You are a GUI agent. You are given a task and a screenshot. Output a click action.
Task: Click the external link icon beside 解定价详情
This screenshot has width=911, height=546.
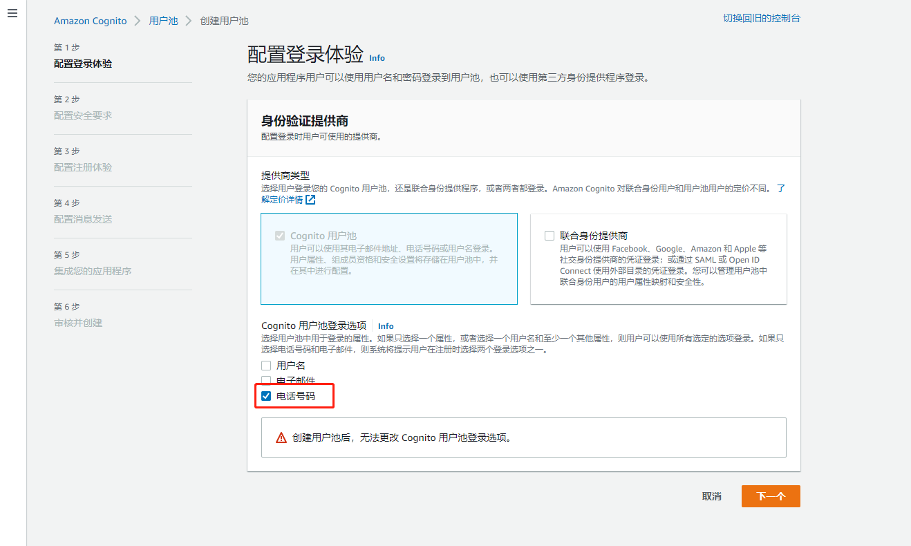[310, 200]
